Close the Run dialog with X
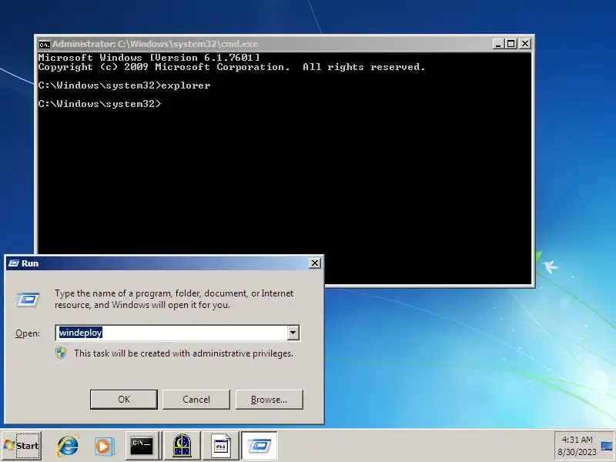The width and height of the screenshot is (616, 462). pos(315,263)
